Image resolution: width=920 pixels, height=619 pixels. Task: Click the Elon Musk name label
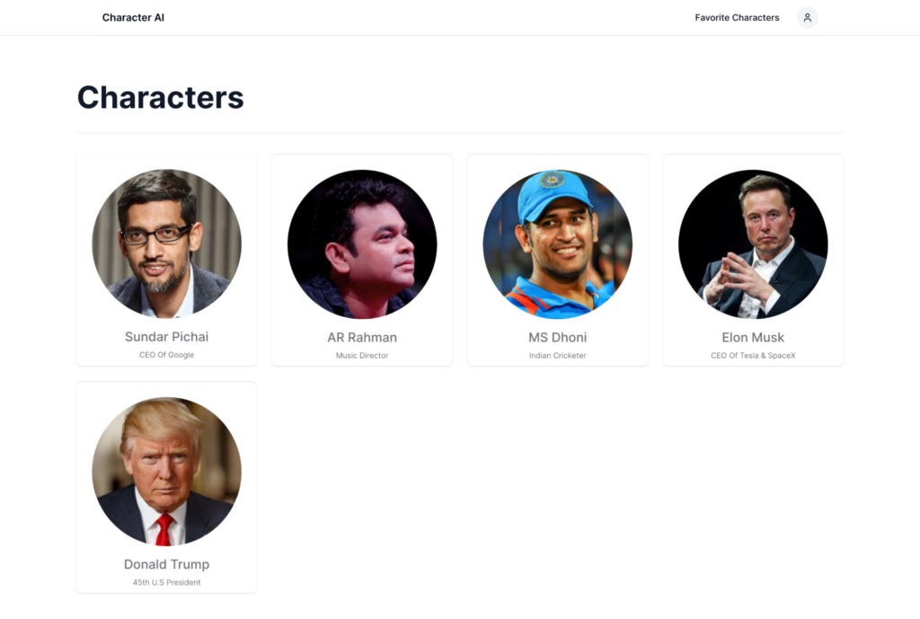[x=753, y=338]
